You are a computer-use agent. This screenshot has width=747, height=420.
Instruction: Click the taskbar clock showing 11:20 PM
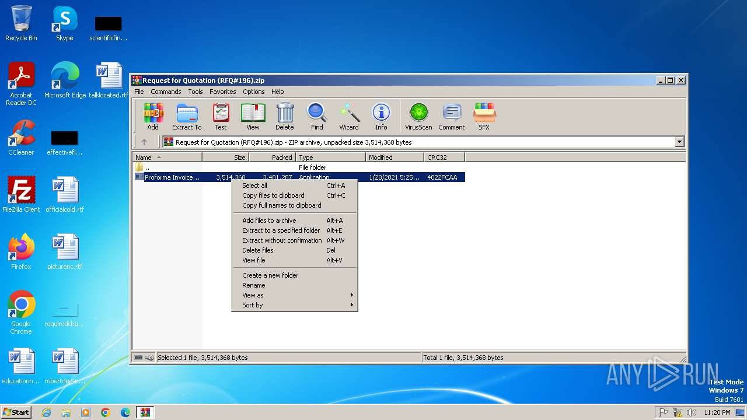717,412
